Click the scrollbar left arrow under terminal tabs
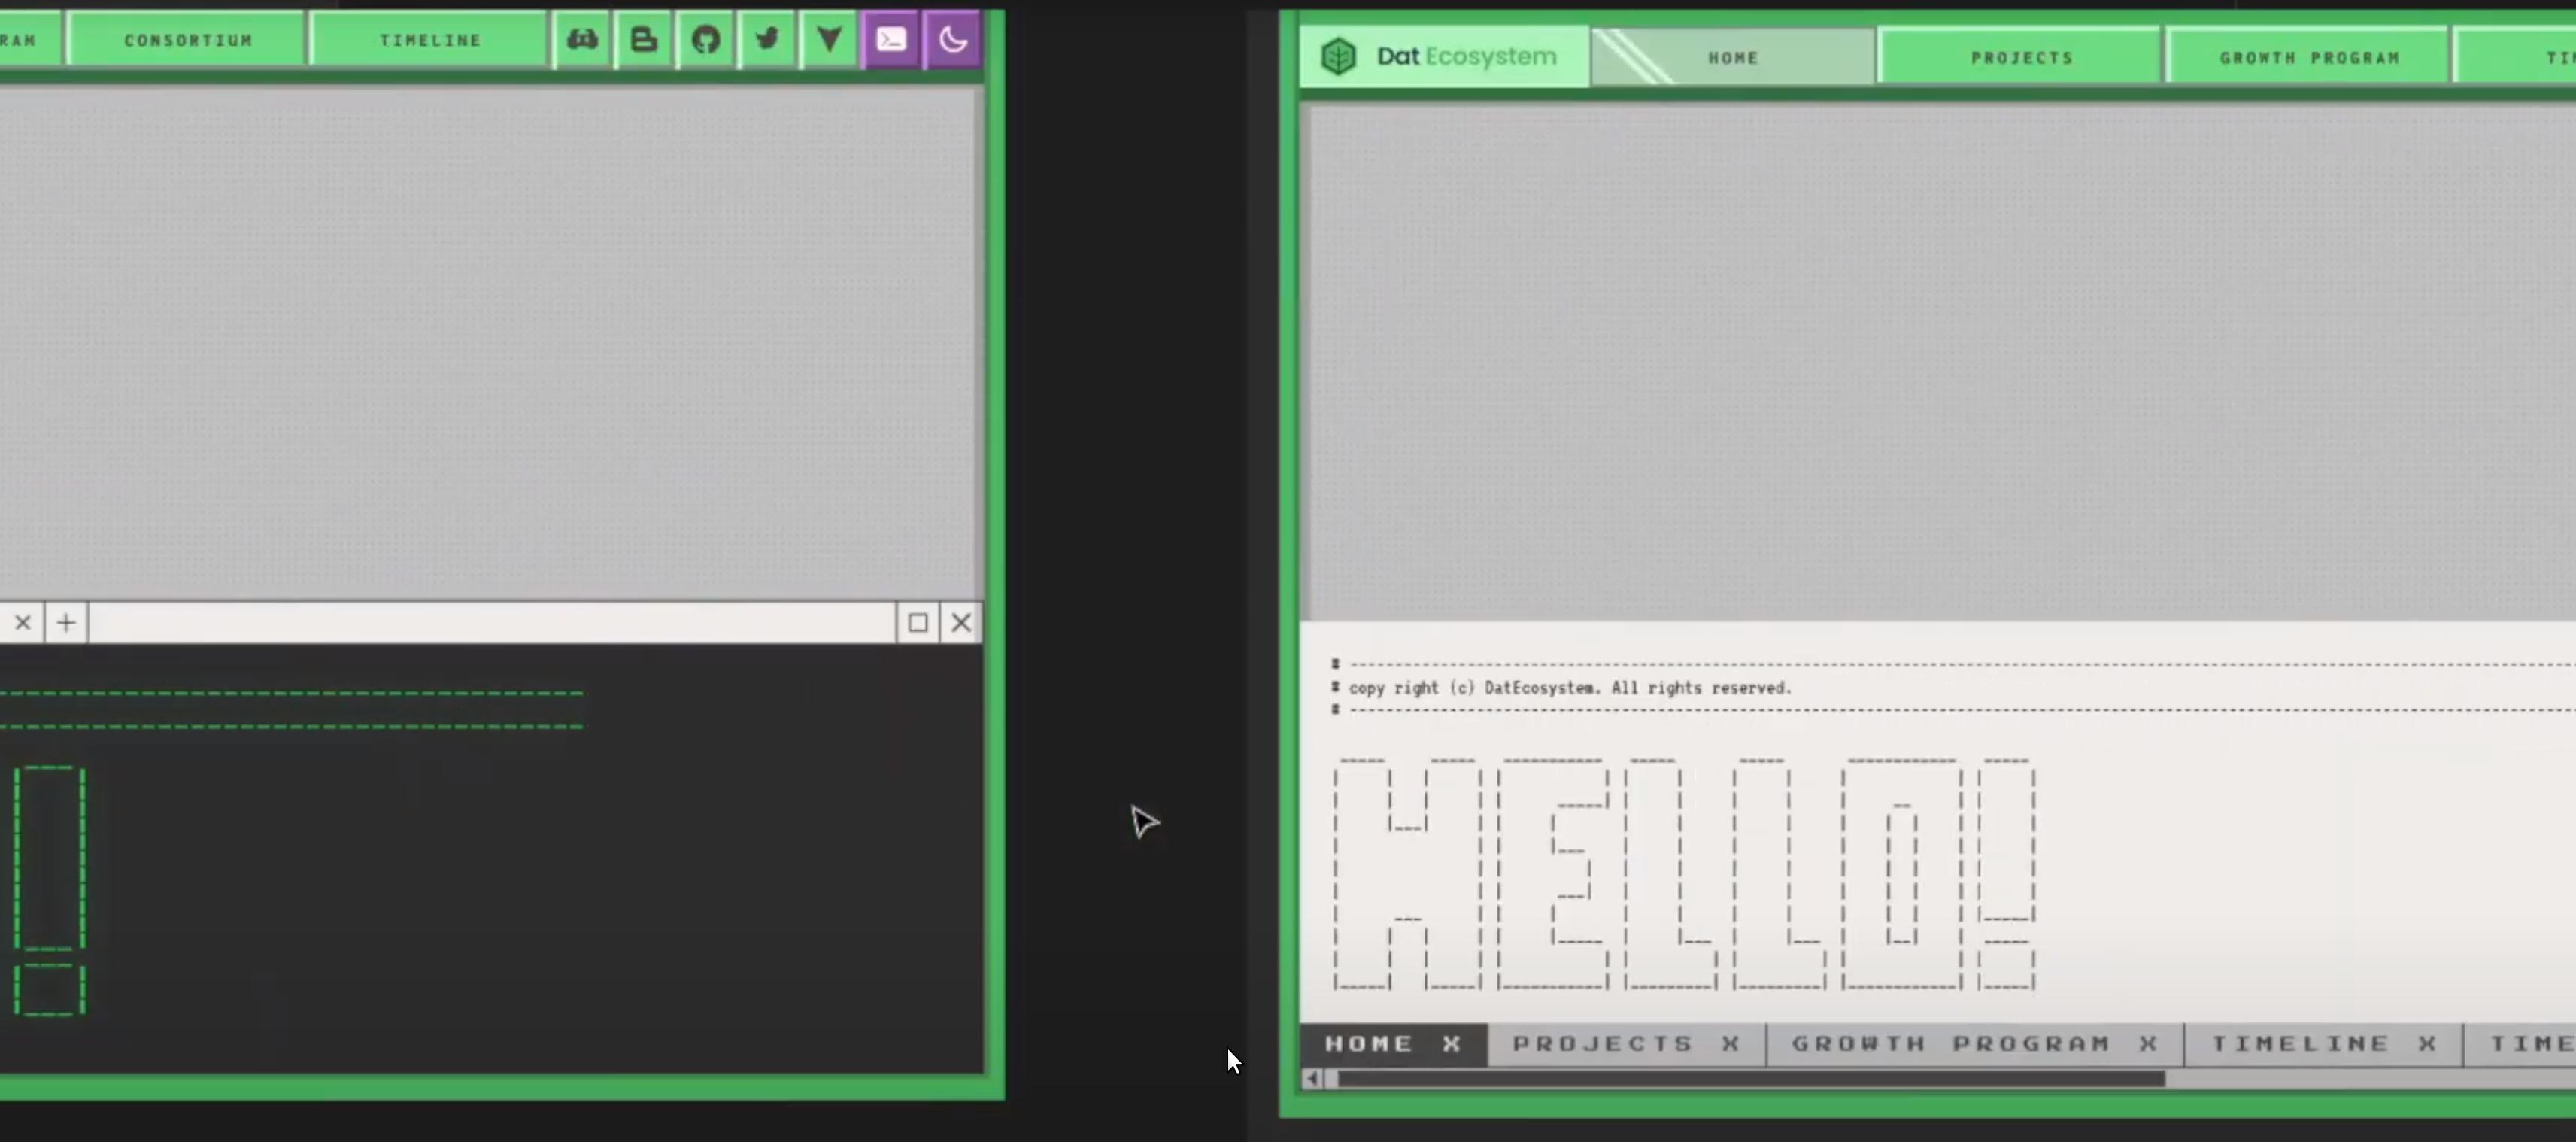The width and height of the screenshot is (2576, 1142). [x=1312, y=1078]
